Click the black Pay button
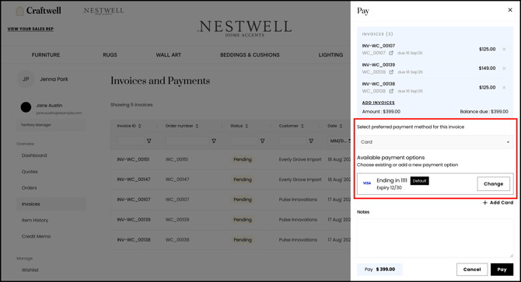 click(x=502, y=270)
